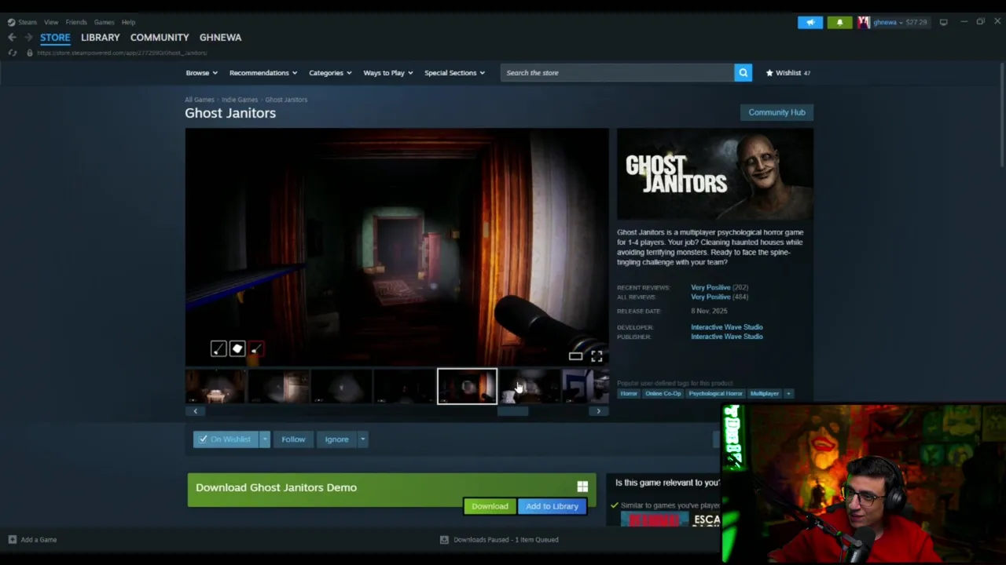Click the Add a Game plus icon

[x=12, y=540]
